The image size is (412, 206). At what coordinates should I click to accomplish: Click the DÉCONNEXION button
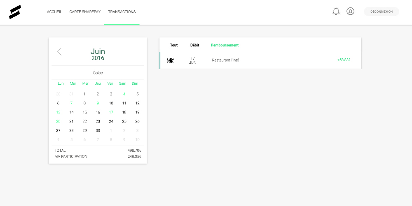click(x=381, y=12)
